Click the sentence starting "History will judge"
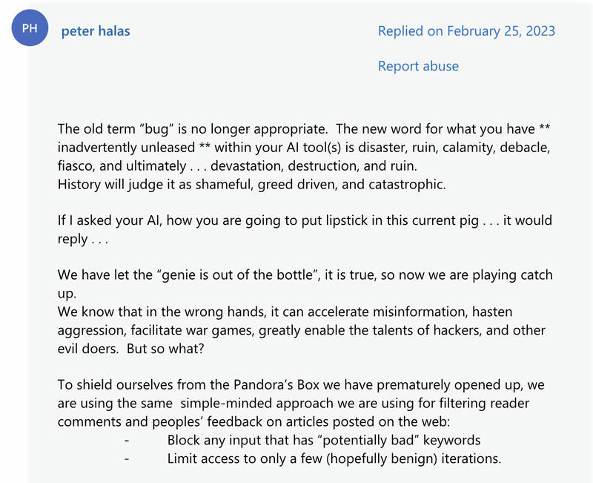 click(x=251, y=184)
